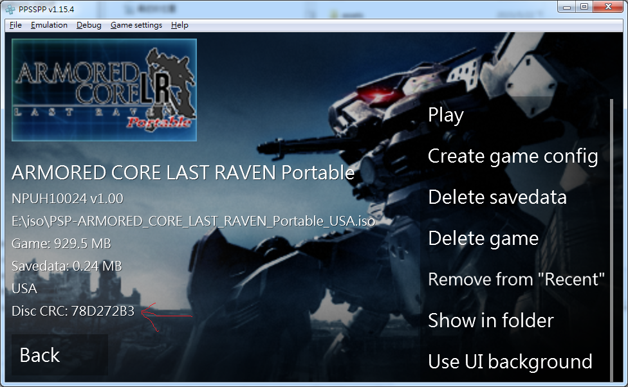Open the Help menu

pos(180,25)
